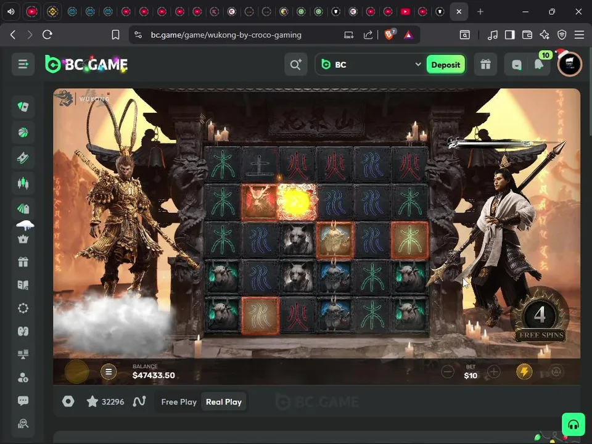Open the music note playlist icon
This screenshot has width=592, height=444.
pyautogui.click(x=492, y=35)
